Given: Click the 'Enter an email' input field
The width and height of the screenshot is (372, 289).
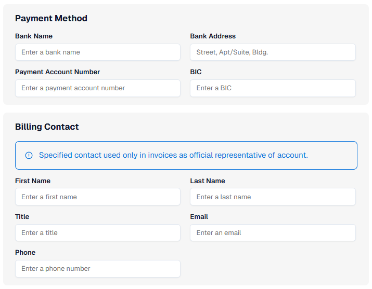Looking at the screenshot, I should [273, 233].
